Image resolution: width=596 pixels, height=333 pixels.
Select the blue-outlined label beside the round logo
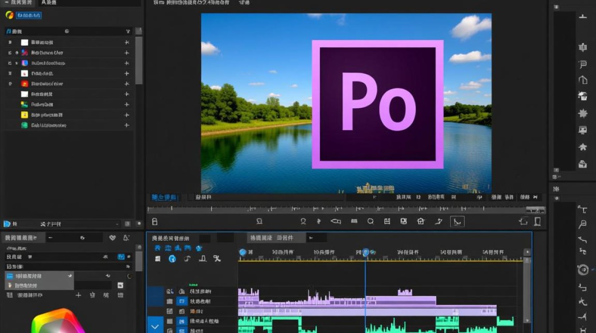[29, 16]
